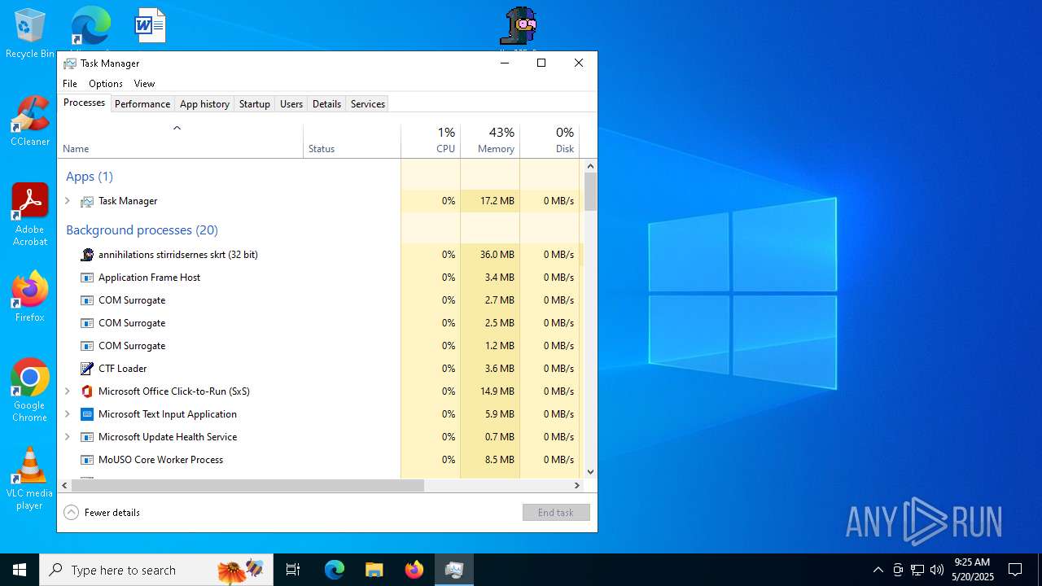Select the CTF Loader process icon

(x=87, y=369)
